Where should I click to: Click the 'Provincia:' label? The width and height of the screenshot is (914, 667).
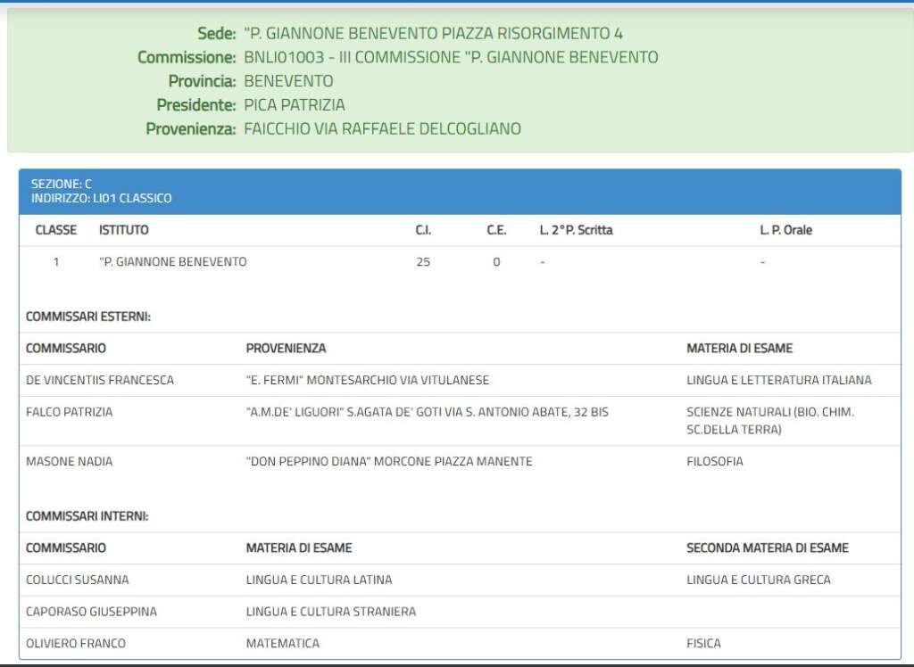click(x=203, y=81)
